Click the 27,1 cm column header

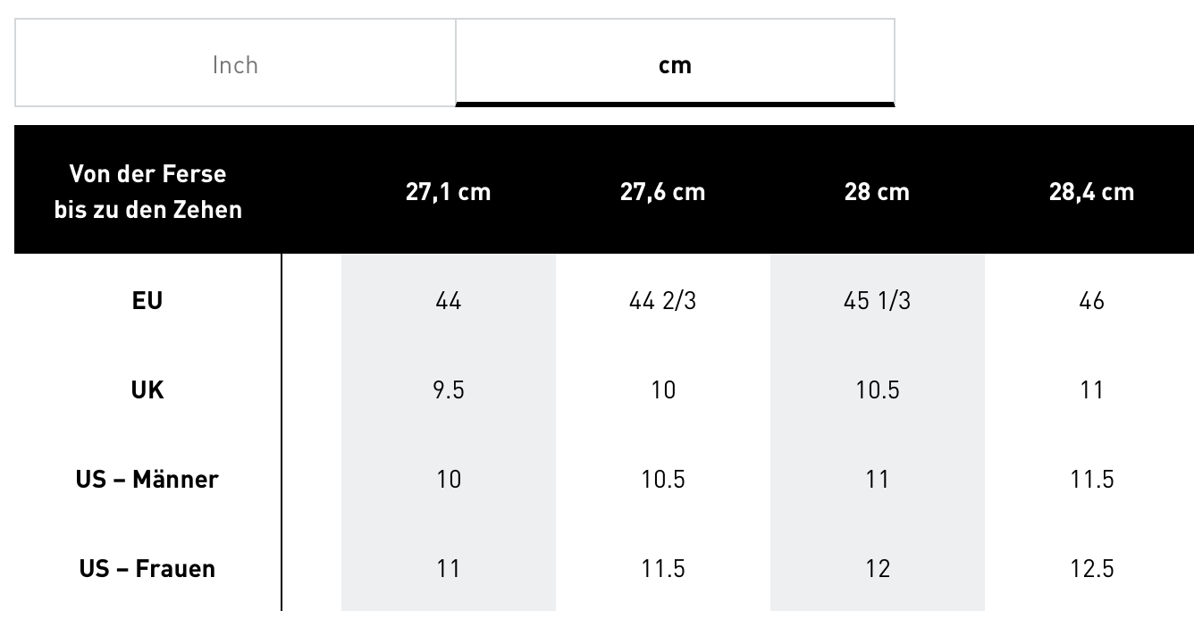click(448, 192)
